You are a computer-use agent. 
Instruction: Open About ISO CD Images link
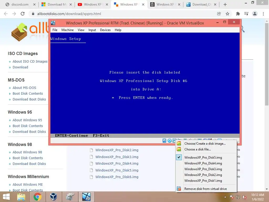[x=30, y=61]
